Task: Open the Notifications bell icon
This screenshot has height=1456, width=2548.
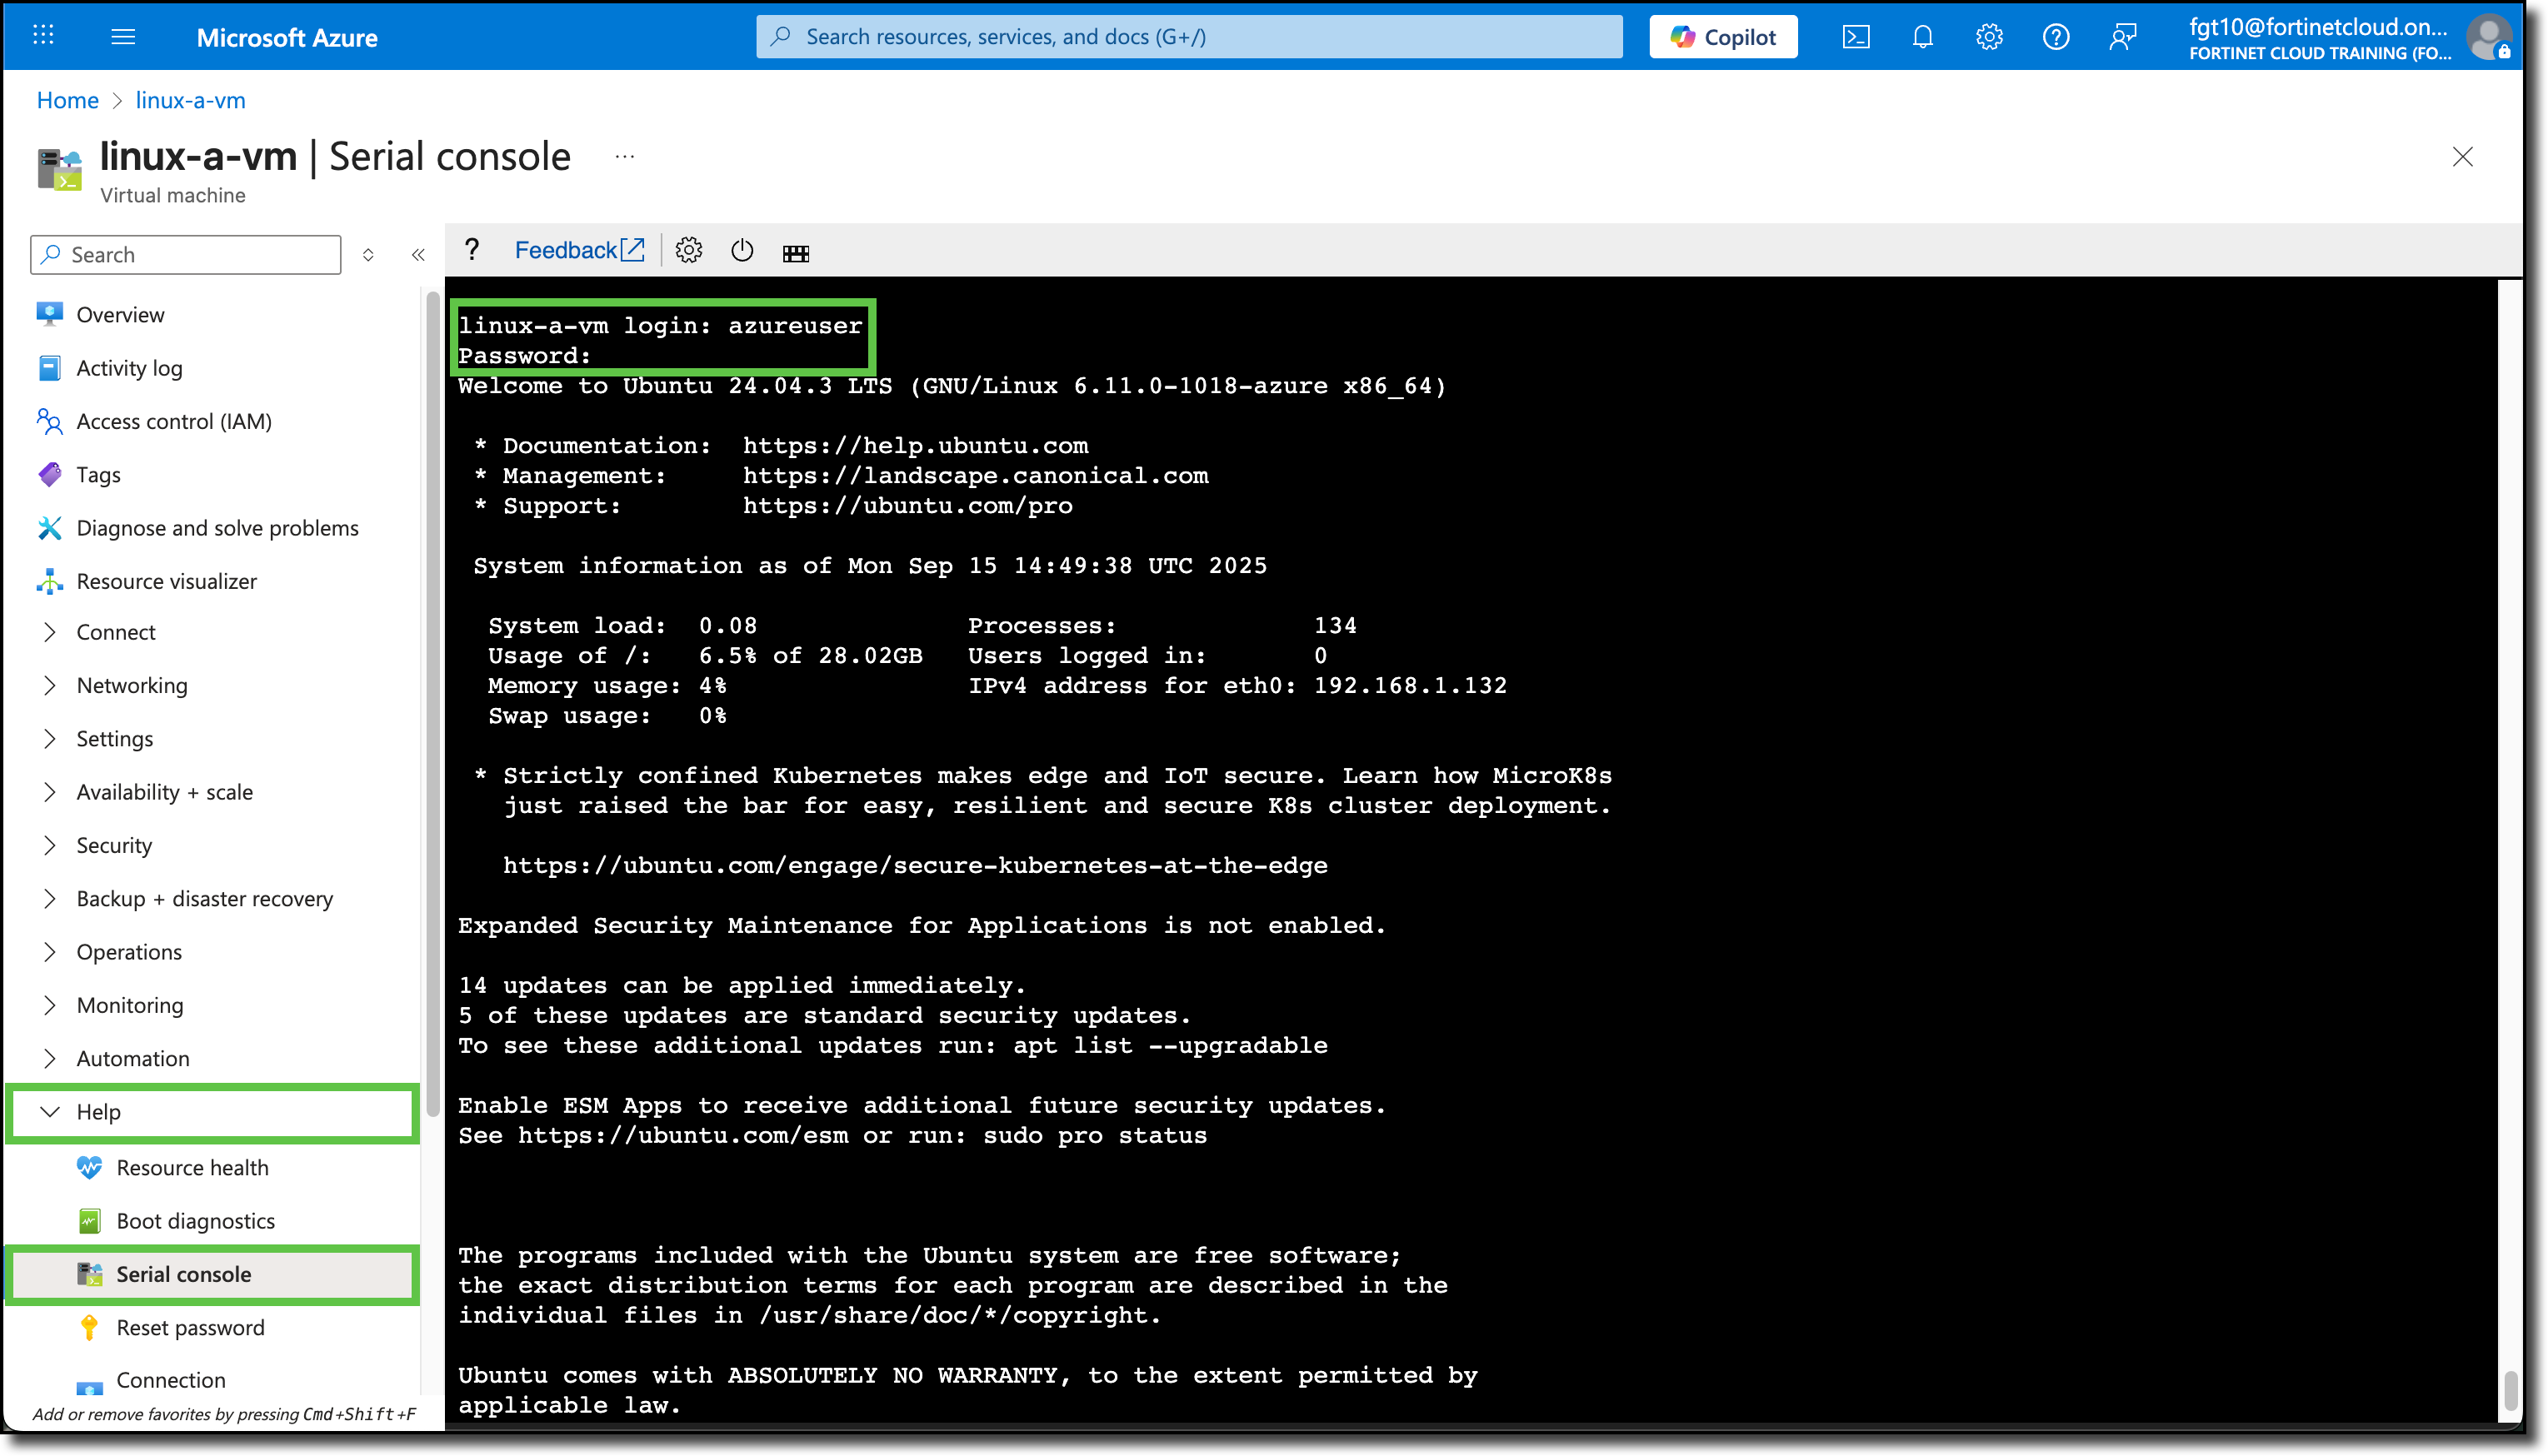Action: pyautogui.click(x=1922, y=36)
